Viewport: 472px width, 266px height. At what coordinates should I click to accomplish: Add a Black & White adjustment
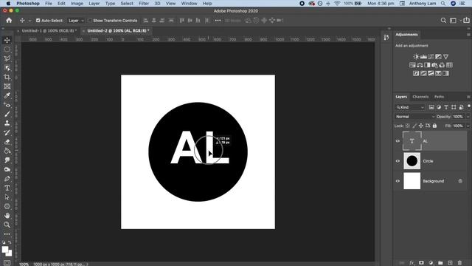tap(427, 65)
